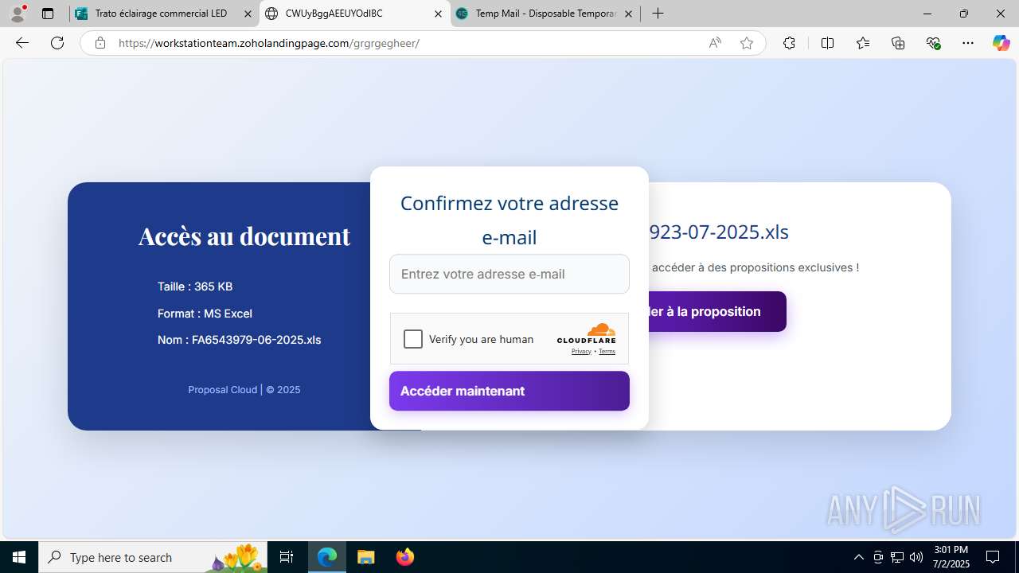The width and height of the screenshot is (1019, 573).
Task: Toggle Split screen view icon
Action: (828, 43)
